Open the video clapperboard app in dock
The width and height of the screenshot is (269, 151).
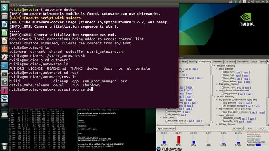tap(4, 82)
